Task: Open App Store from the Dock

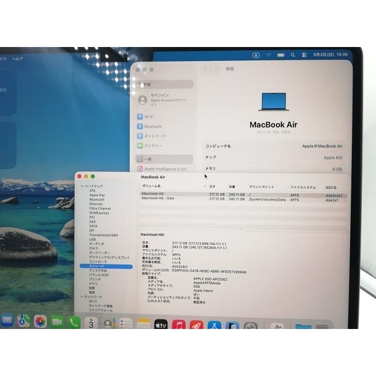Action: [x=214, y=325]
